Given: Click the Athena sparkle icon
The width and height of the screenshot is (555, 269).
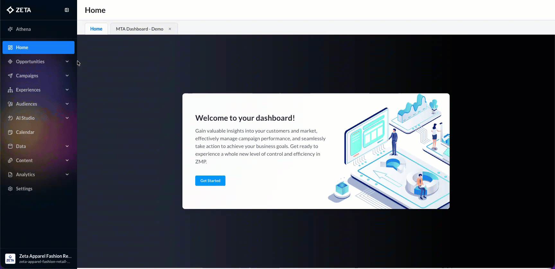Looking at the screenshot, I should [x=10, y=29].
